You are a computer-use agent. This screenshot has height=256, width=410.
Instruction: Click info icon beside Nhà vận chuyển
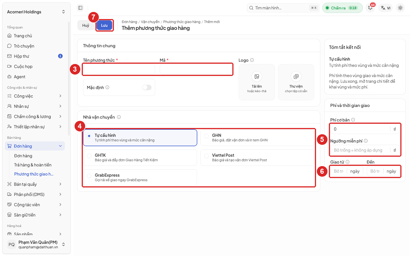click(x=119, y=117)
